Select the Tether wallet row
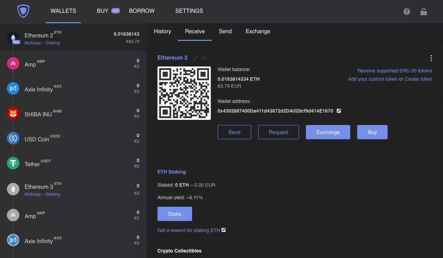This screenshot has width=443, height=258. [73, 163]
